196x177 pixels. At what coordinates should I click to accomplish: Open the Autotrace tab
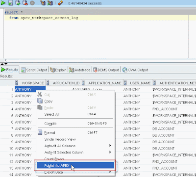point(80,70)
